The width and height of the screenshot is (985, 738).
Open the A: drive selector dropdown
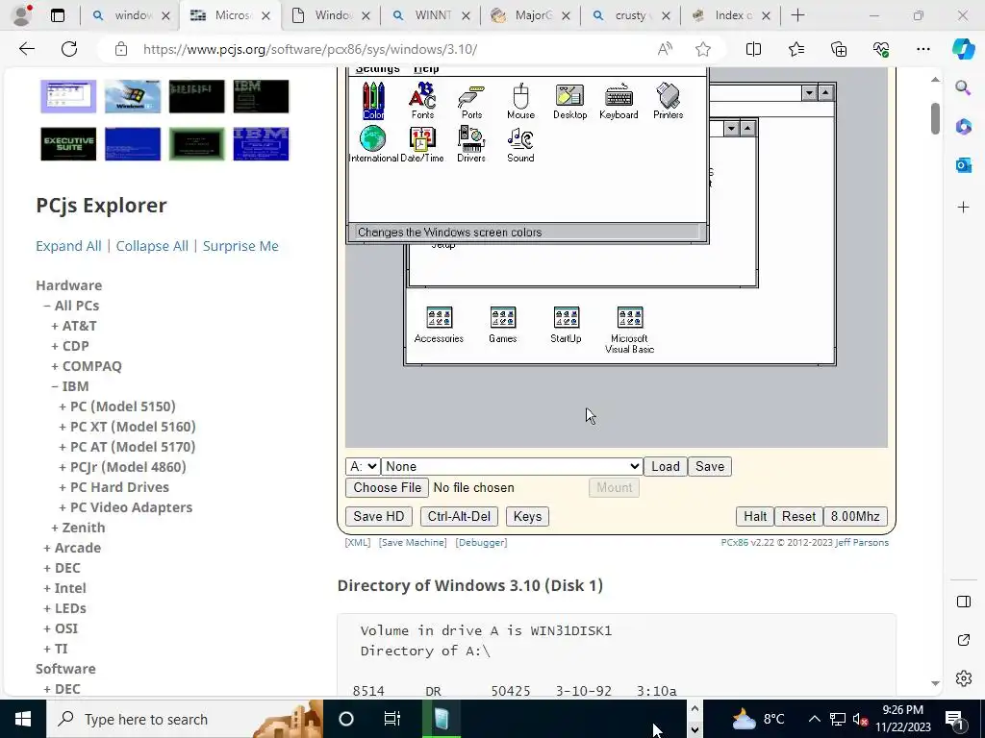(x=363, y=466)
